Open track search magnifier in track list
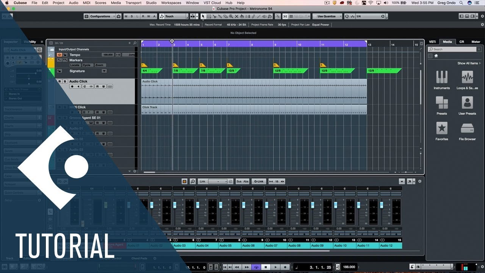The width and height of the screenshot is (485, 273). pyautogui.click(x=135, y=43)
